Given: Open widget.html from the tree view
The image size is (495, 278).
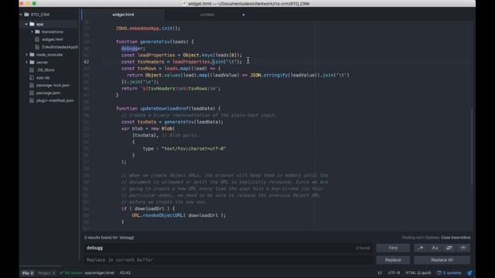Looking at the screenshot, I should tap(53, 39).
